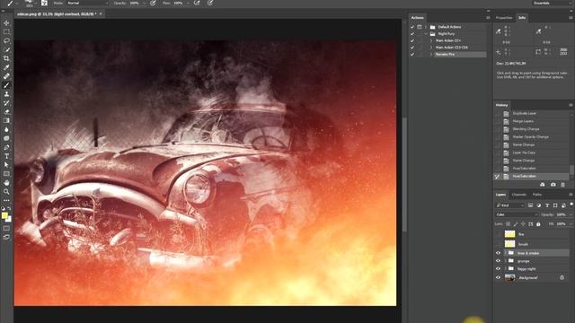Delete current state in History panel
Viewport: 575px width, 323px height.
tap(563, 185)
